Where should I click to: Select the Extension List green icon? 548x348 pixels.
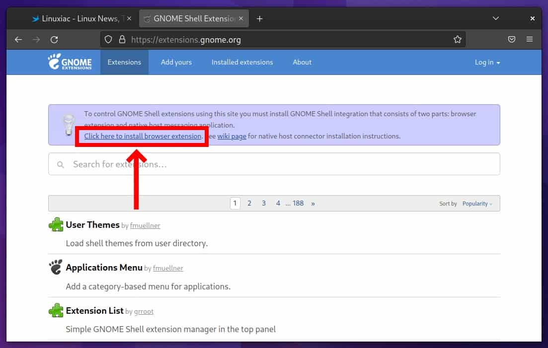[x=56, y=310]
